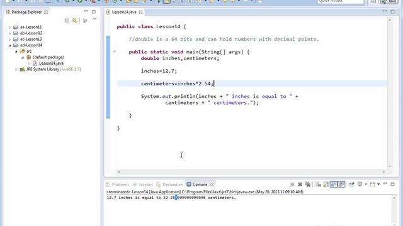Remove all terminated launches
Image resolution: width=403 pixels, height=226 pixels.
(308, 184)
